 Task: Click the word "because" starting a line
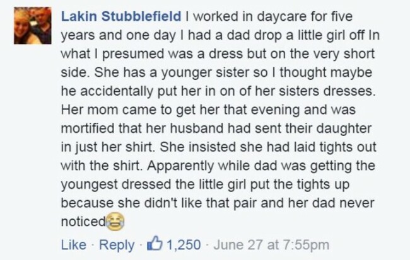(87, 203)
